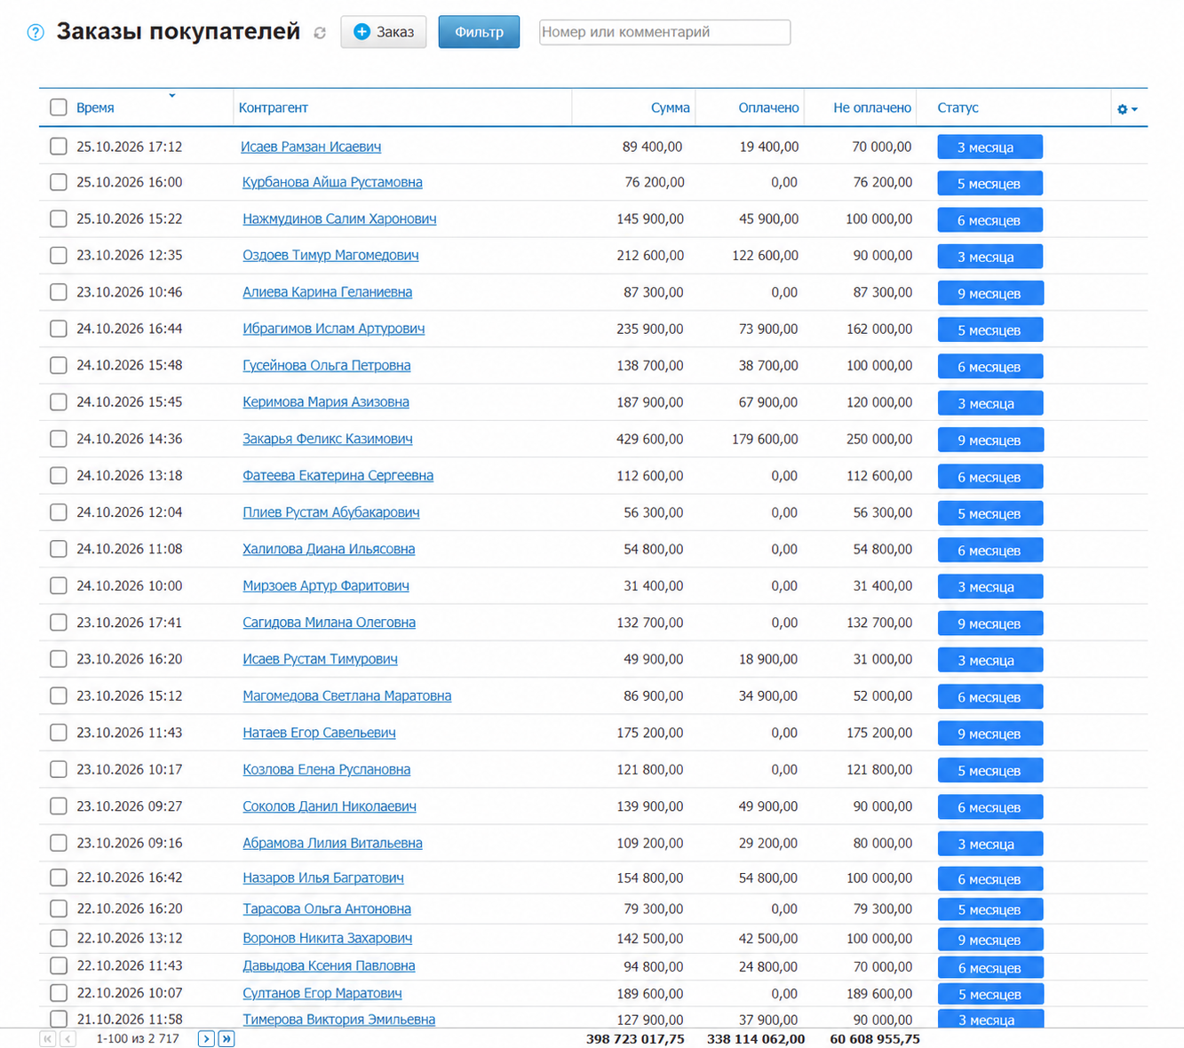This screenshot has height=1048, width=1184.
Task: Change 6 месяцев status for Гусейнова Ольга
Action: click(x=989, y=367)
